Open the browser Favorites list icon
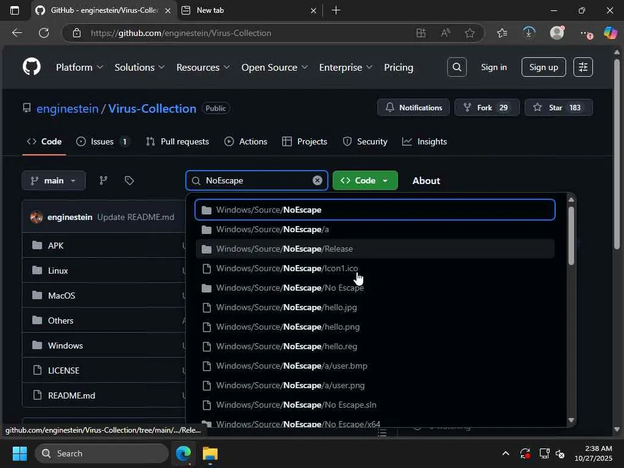This screenshot has width=624, height=468. [x=502, y=33]
